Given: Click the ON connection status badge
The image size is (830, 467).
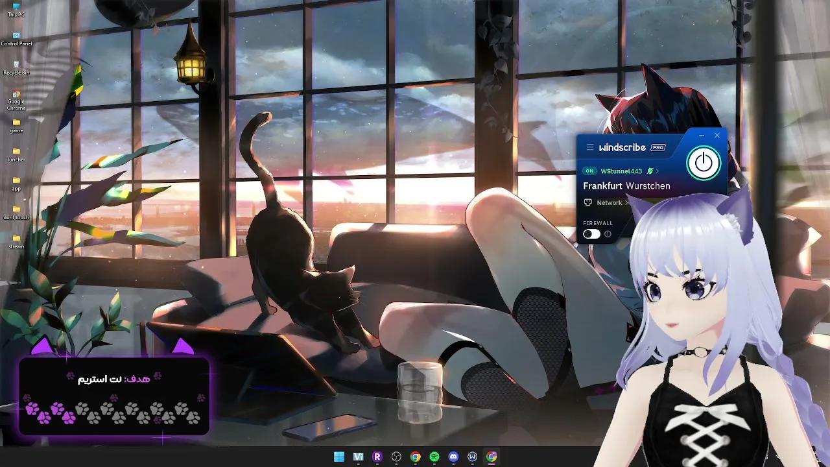Looking at the screenshot, I should 589,171.
